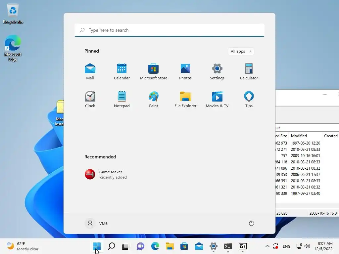The image size is (339, 254).
Task: Launch Notepad from Pinned
Action: tap(122, 99)
